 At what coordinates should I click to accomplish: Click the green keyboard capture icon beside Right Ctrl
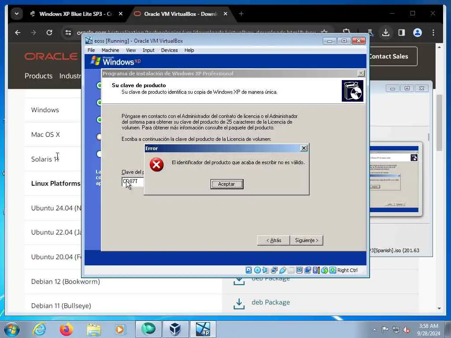click(333, 270)
